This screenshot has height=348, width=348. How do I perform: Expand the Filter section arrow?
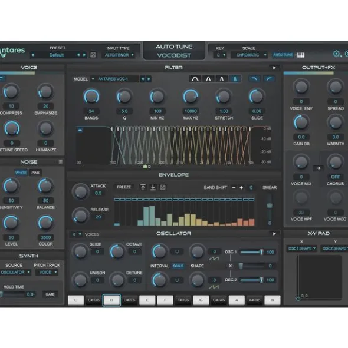pyautogui.click(x=274, y=68)
